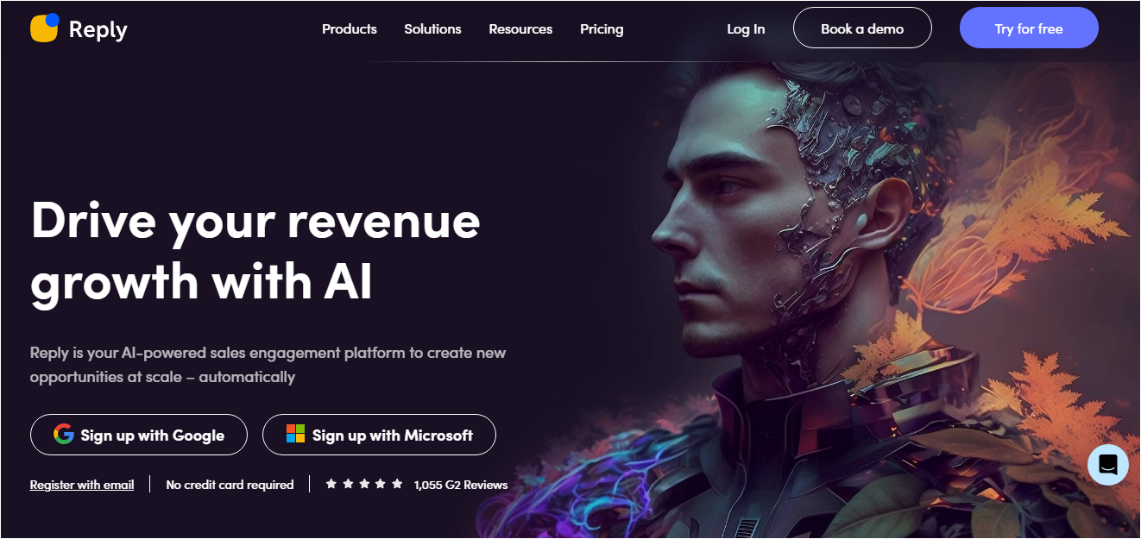Go to the Pricing page
Image resolution: width=1141 pixels, height=539 pixels.
(x=602, y=28)
